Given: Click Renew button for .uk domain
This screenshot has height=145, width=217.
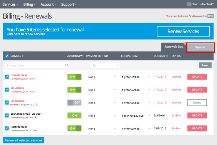Looking at the screenshot, I should pyautogui.click(x=197, y=103).
